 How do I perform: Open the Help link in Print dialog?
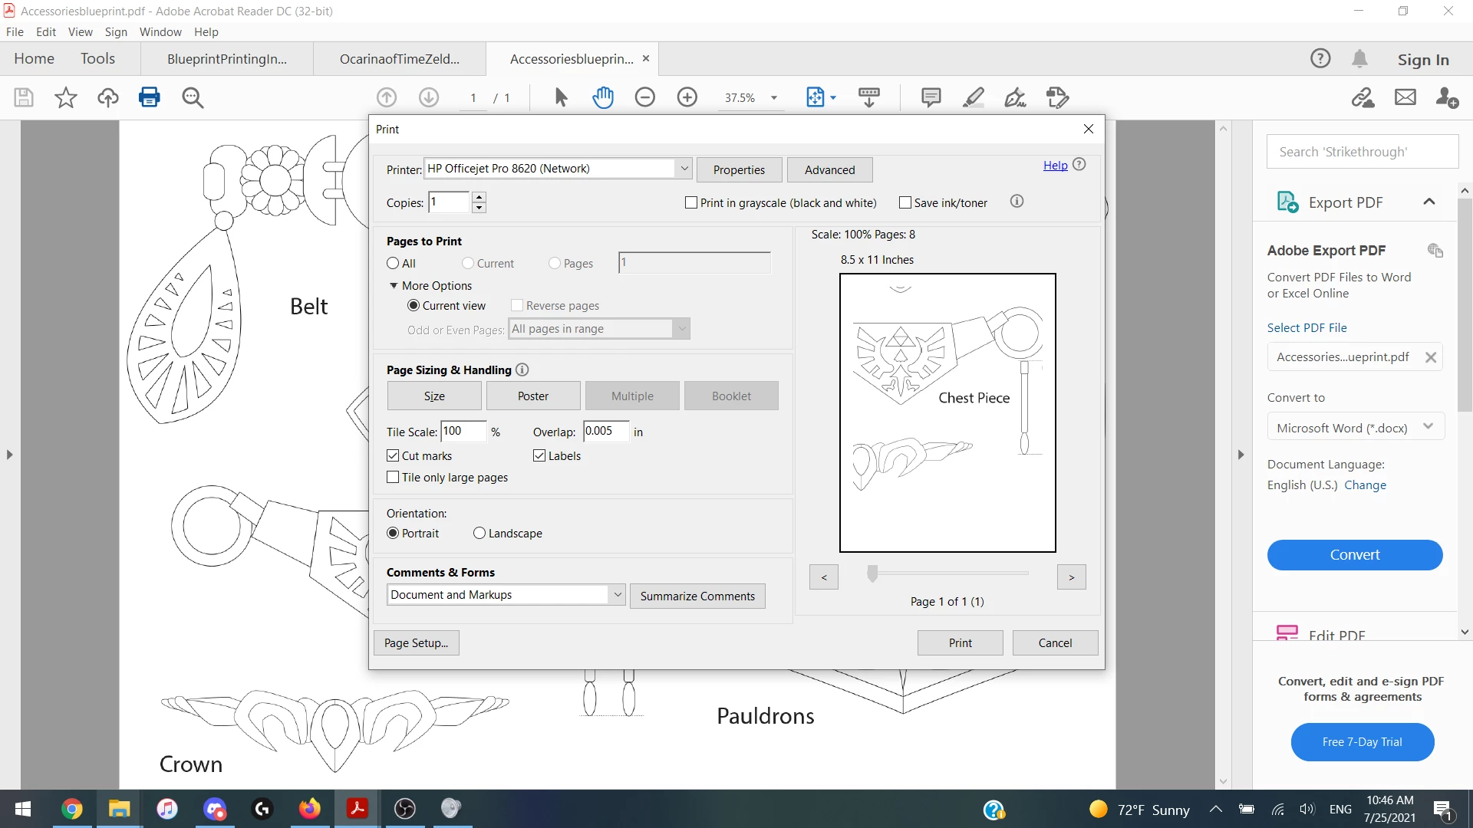coord(1055,165)
